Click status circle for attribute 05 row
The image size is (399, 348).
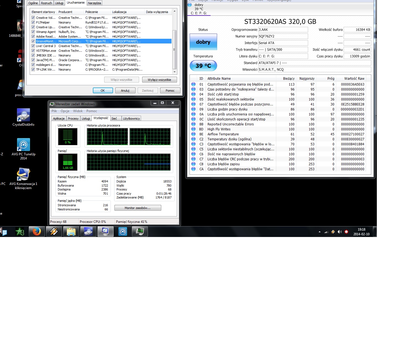click(x=193, y=99)
